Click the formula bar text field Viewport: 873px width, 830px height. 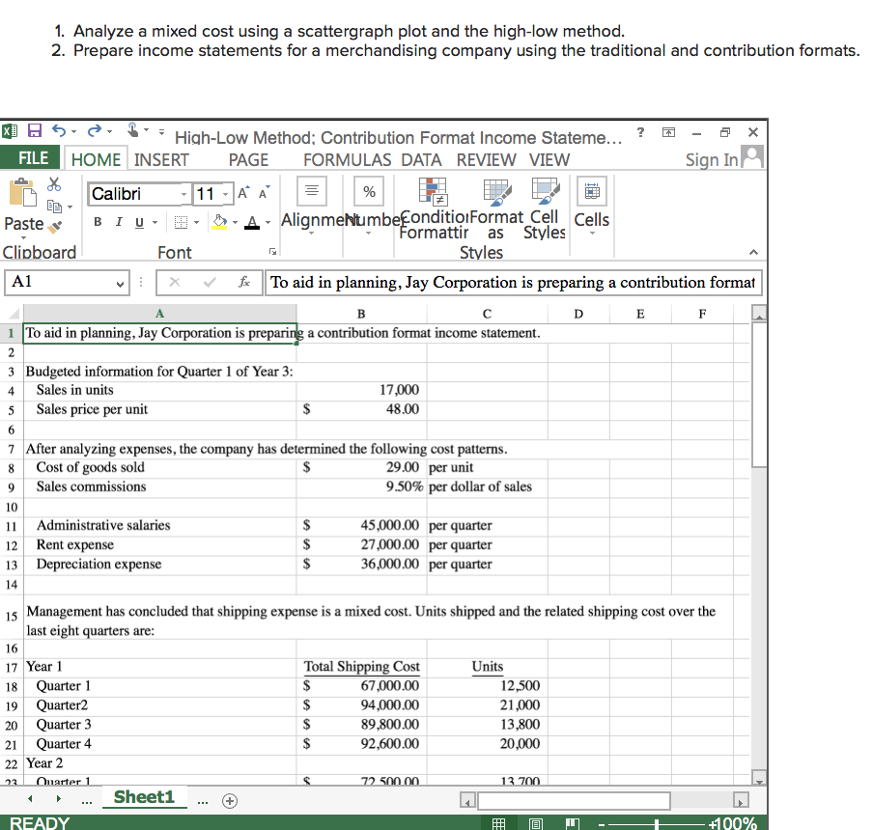tap(513, 282)
